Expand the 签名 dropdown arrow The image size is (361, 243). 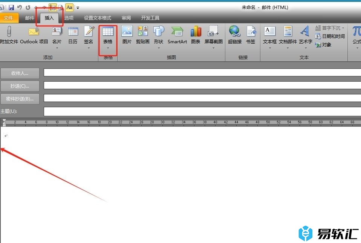point(89,48)
